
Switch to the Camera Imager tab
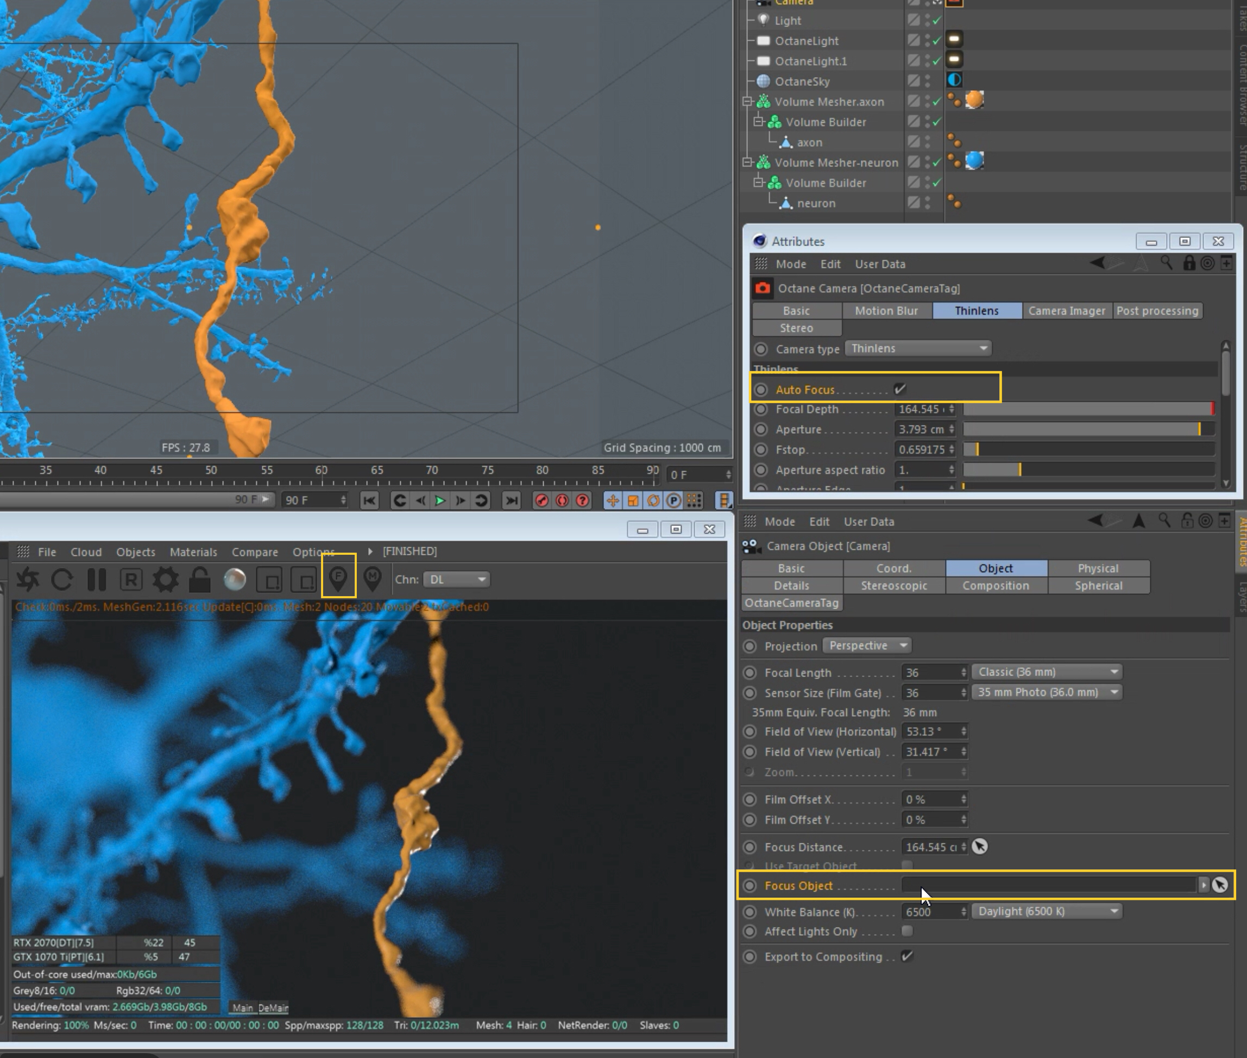tap(1067, 311)
